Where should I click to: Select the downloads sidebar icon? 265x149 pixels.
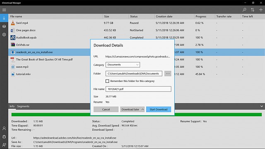click(x=4, y=18)
